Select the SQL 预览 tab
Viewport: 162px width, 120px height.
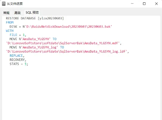click(x=32, y=12)
